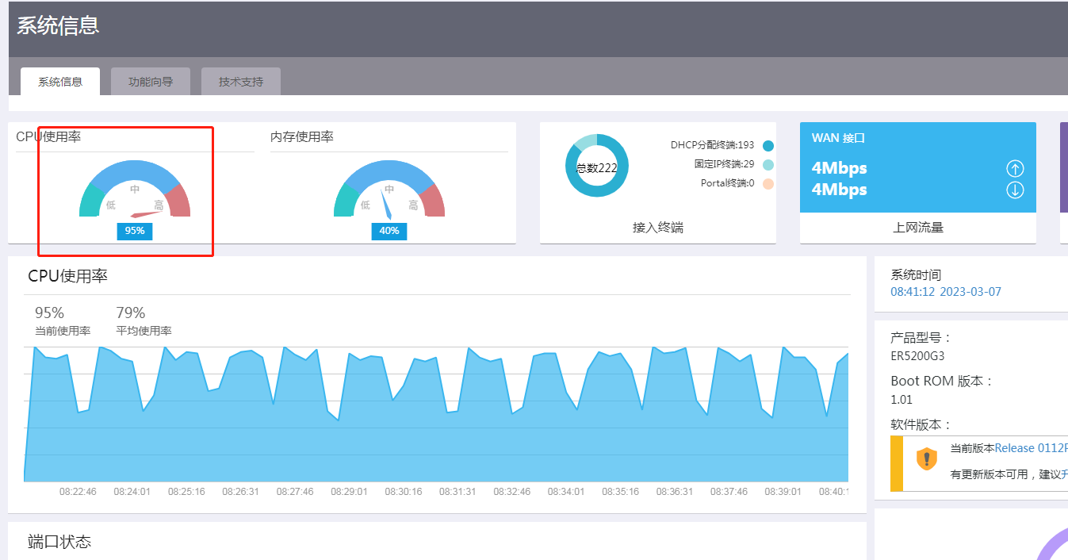Click the WAN download arrow icon
The image size is (1068, 560).
[x=1015, y=190]
